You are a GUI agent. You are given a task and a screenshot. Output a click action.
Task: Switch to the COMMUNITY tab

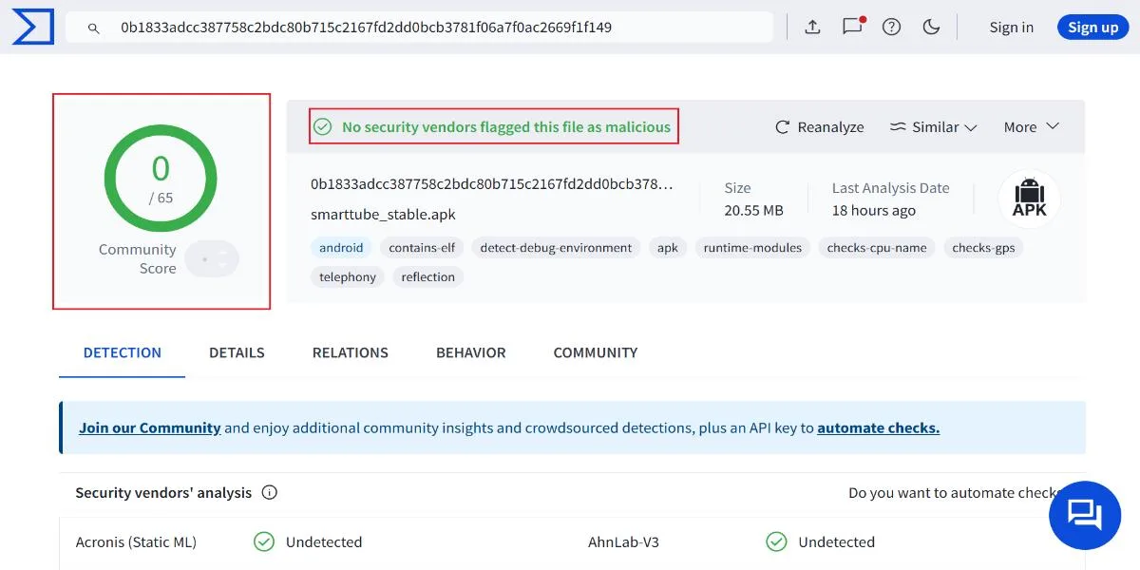coord(596,352)
